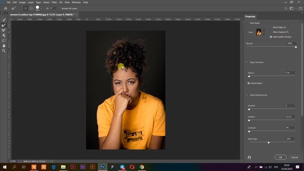Toggle Smart Radius checkbox
The image size is (304, 171).
[249, 83]
